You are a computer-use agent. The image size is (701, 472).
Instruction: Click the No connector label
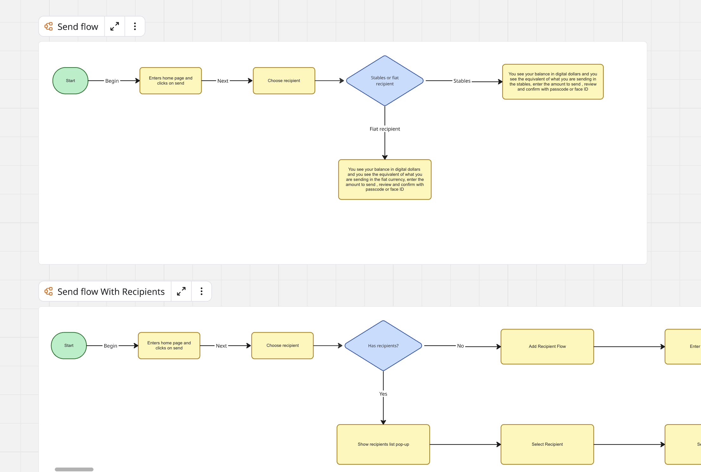pyautogui.click(x=460, y=346)
